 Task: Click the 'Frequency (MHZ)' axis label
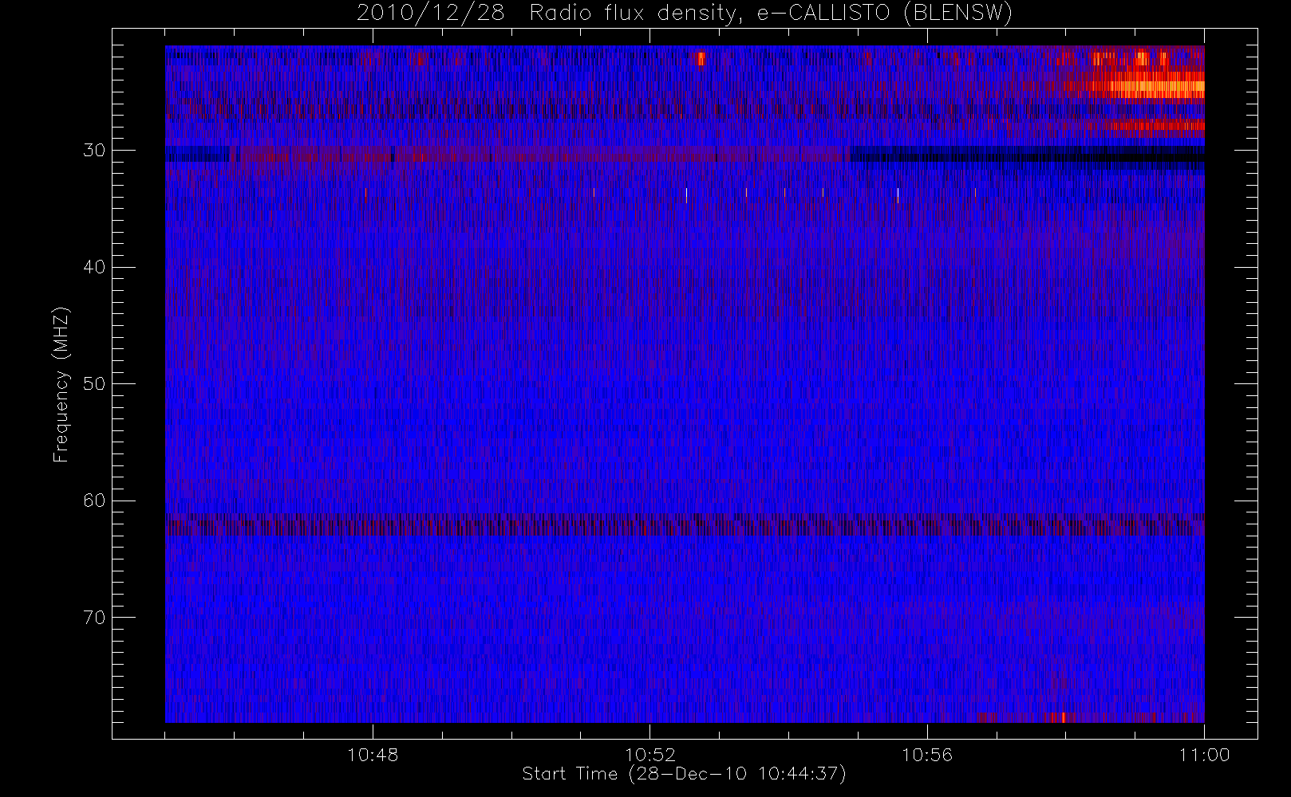tap(61, 384)
